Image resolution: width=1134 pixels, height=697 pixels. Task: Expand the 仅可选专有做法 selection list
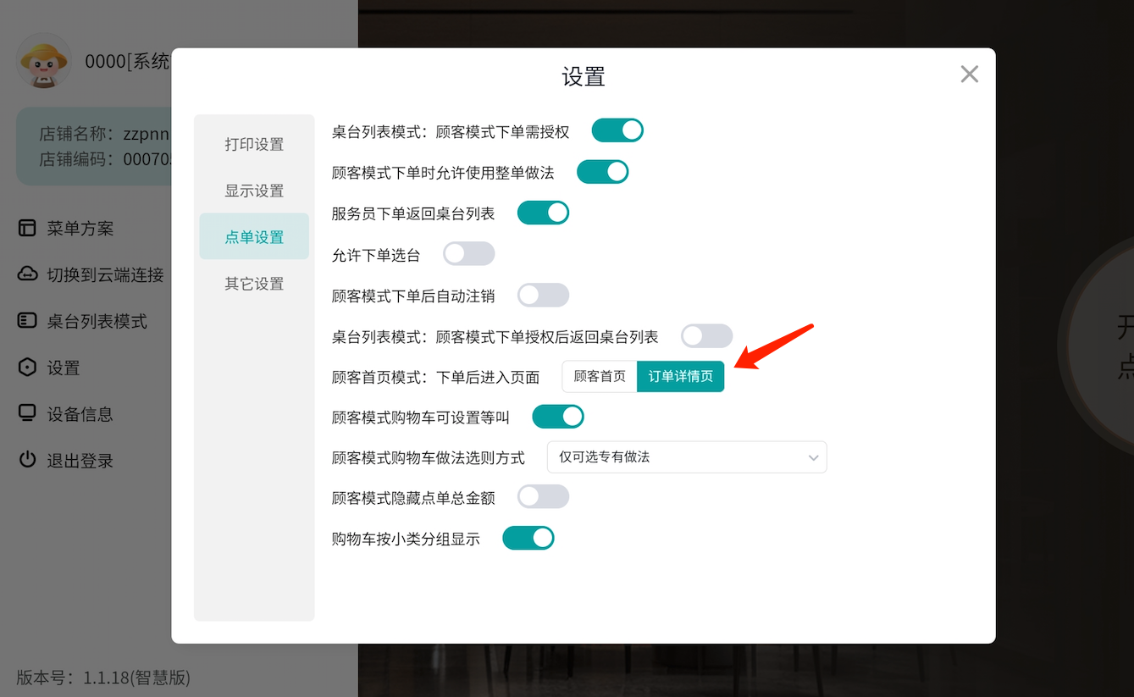687,456
